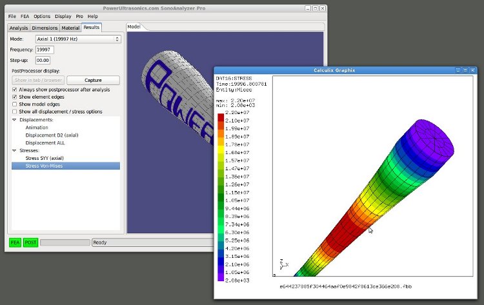
Task: Maximize the Calculix Graphix window
Action: (465, 70)
